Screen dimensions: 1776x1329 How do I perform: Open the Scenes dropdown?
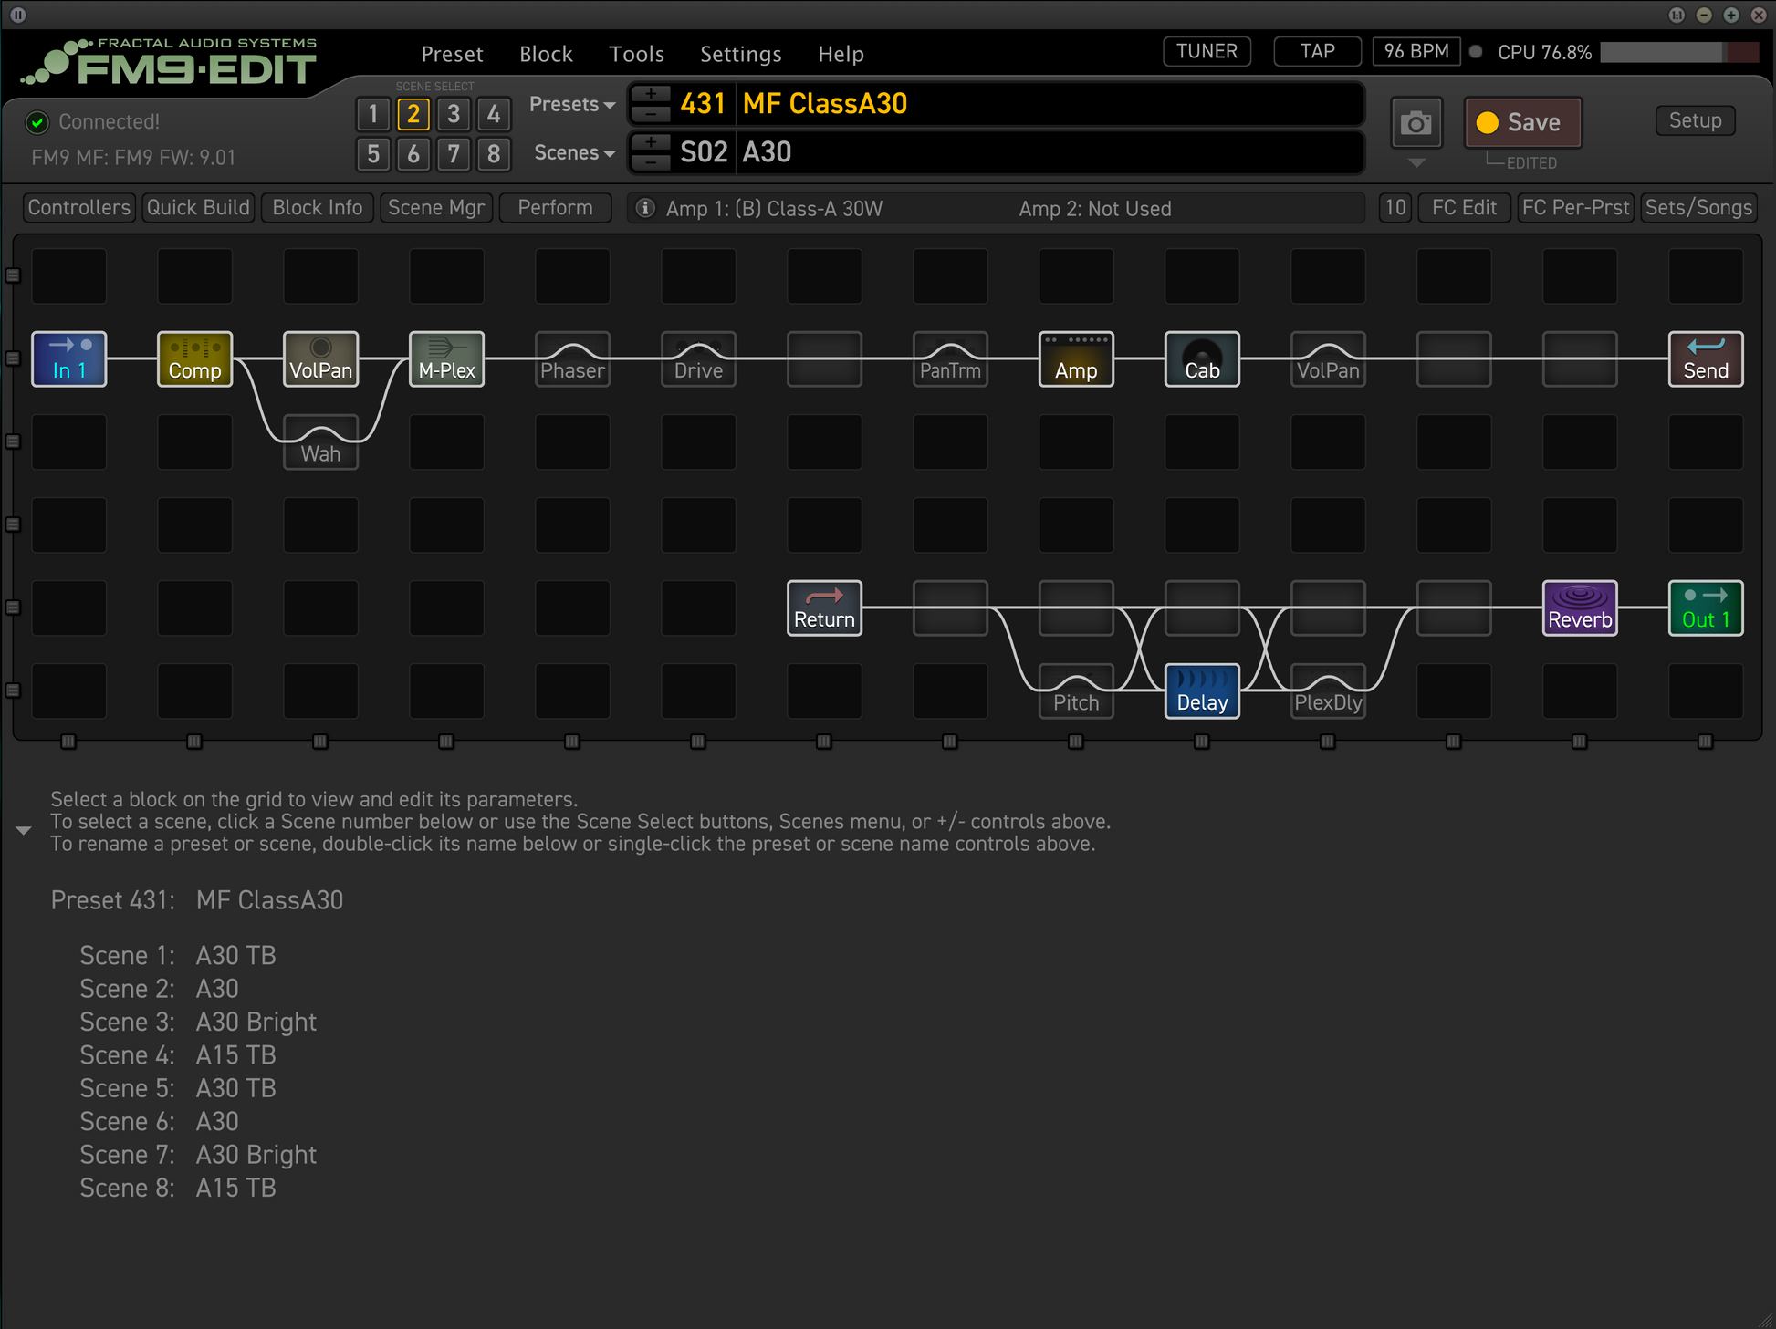[x=574, y=152]
